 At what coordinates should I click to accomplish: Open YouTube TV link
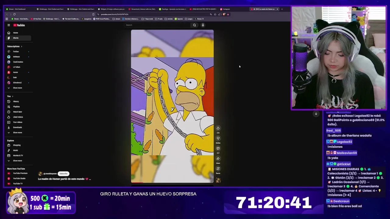(x=18, y=183)
